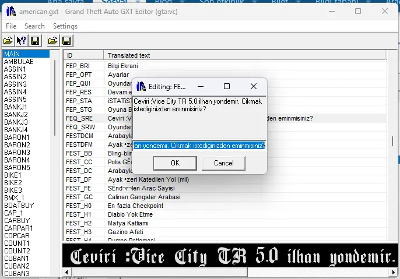This screenshot has width=400, height=279.
Task: Click the first open file toolbar icon
Action: click(8, 41)
